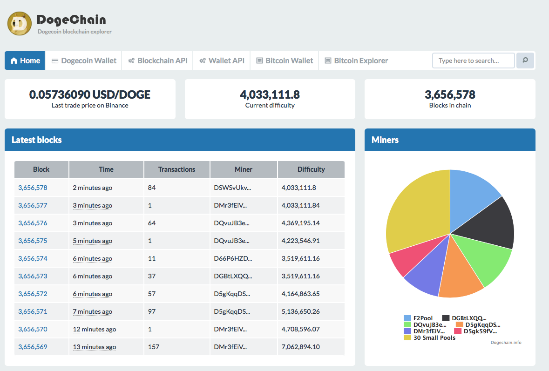The width and height of the screenshot is (549, 371).
Task: Open block 3,656,573 link
Action: (33, 276)
